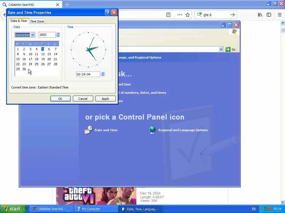Viewport: 285px width, 213px height.
Task: Click the orange magnifier system tray icon
Action: [269, 209]
